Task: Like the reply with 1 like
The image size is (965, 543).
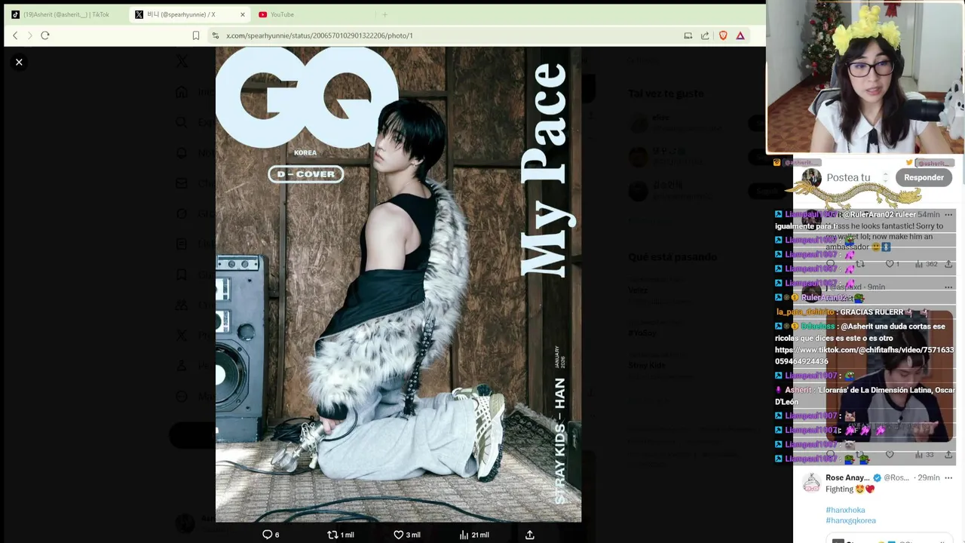Action: tap(893, 264)
